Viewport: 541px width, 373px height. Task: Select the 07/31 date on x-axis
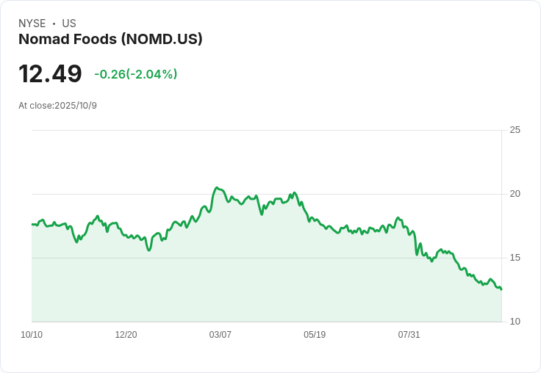409,335
